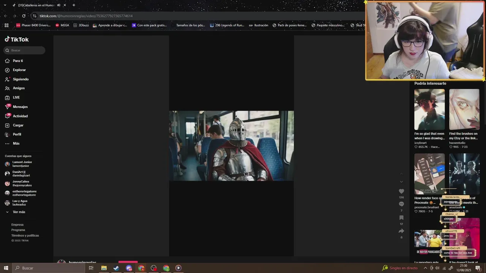Open Con este pack gratis bookmark
The width and height of the screenshot is (486, 273).
click(x=149, y=25)
